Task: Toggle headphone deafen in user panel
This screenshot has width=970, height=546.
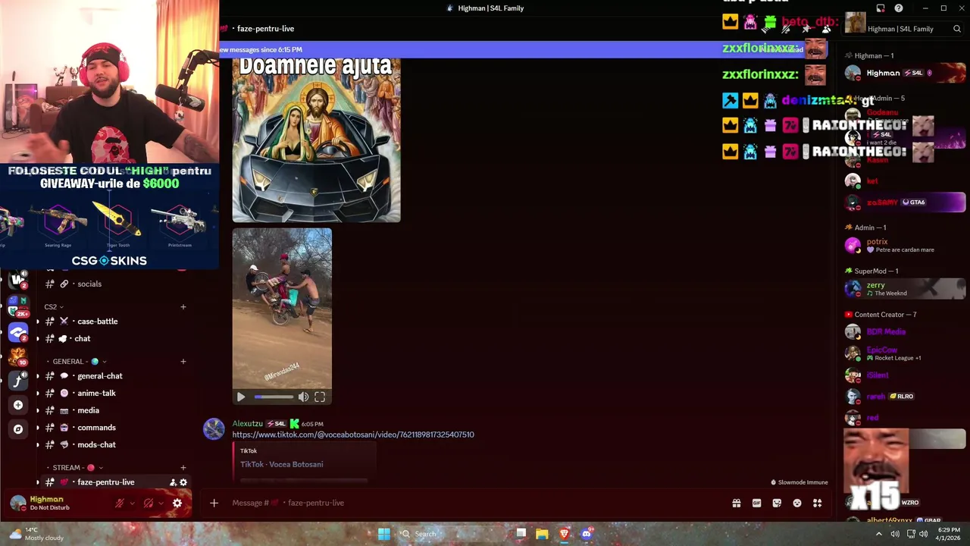Action: click(x=149, y=503)
